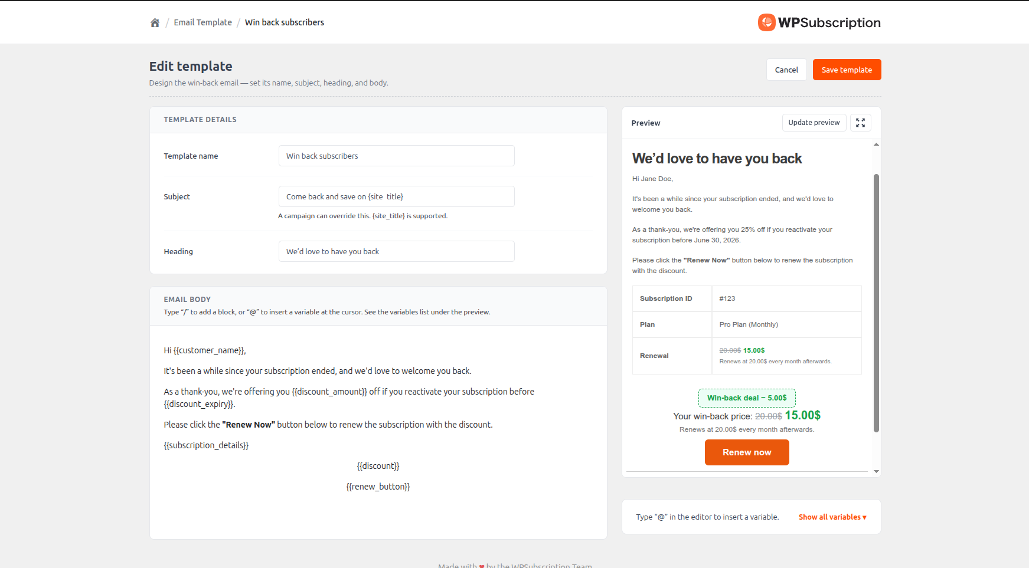
Task: Click the Pro Plan (Monthly) cell
Action: pos(786,324)
